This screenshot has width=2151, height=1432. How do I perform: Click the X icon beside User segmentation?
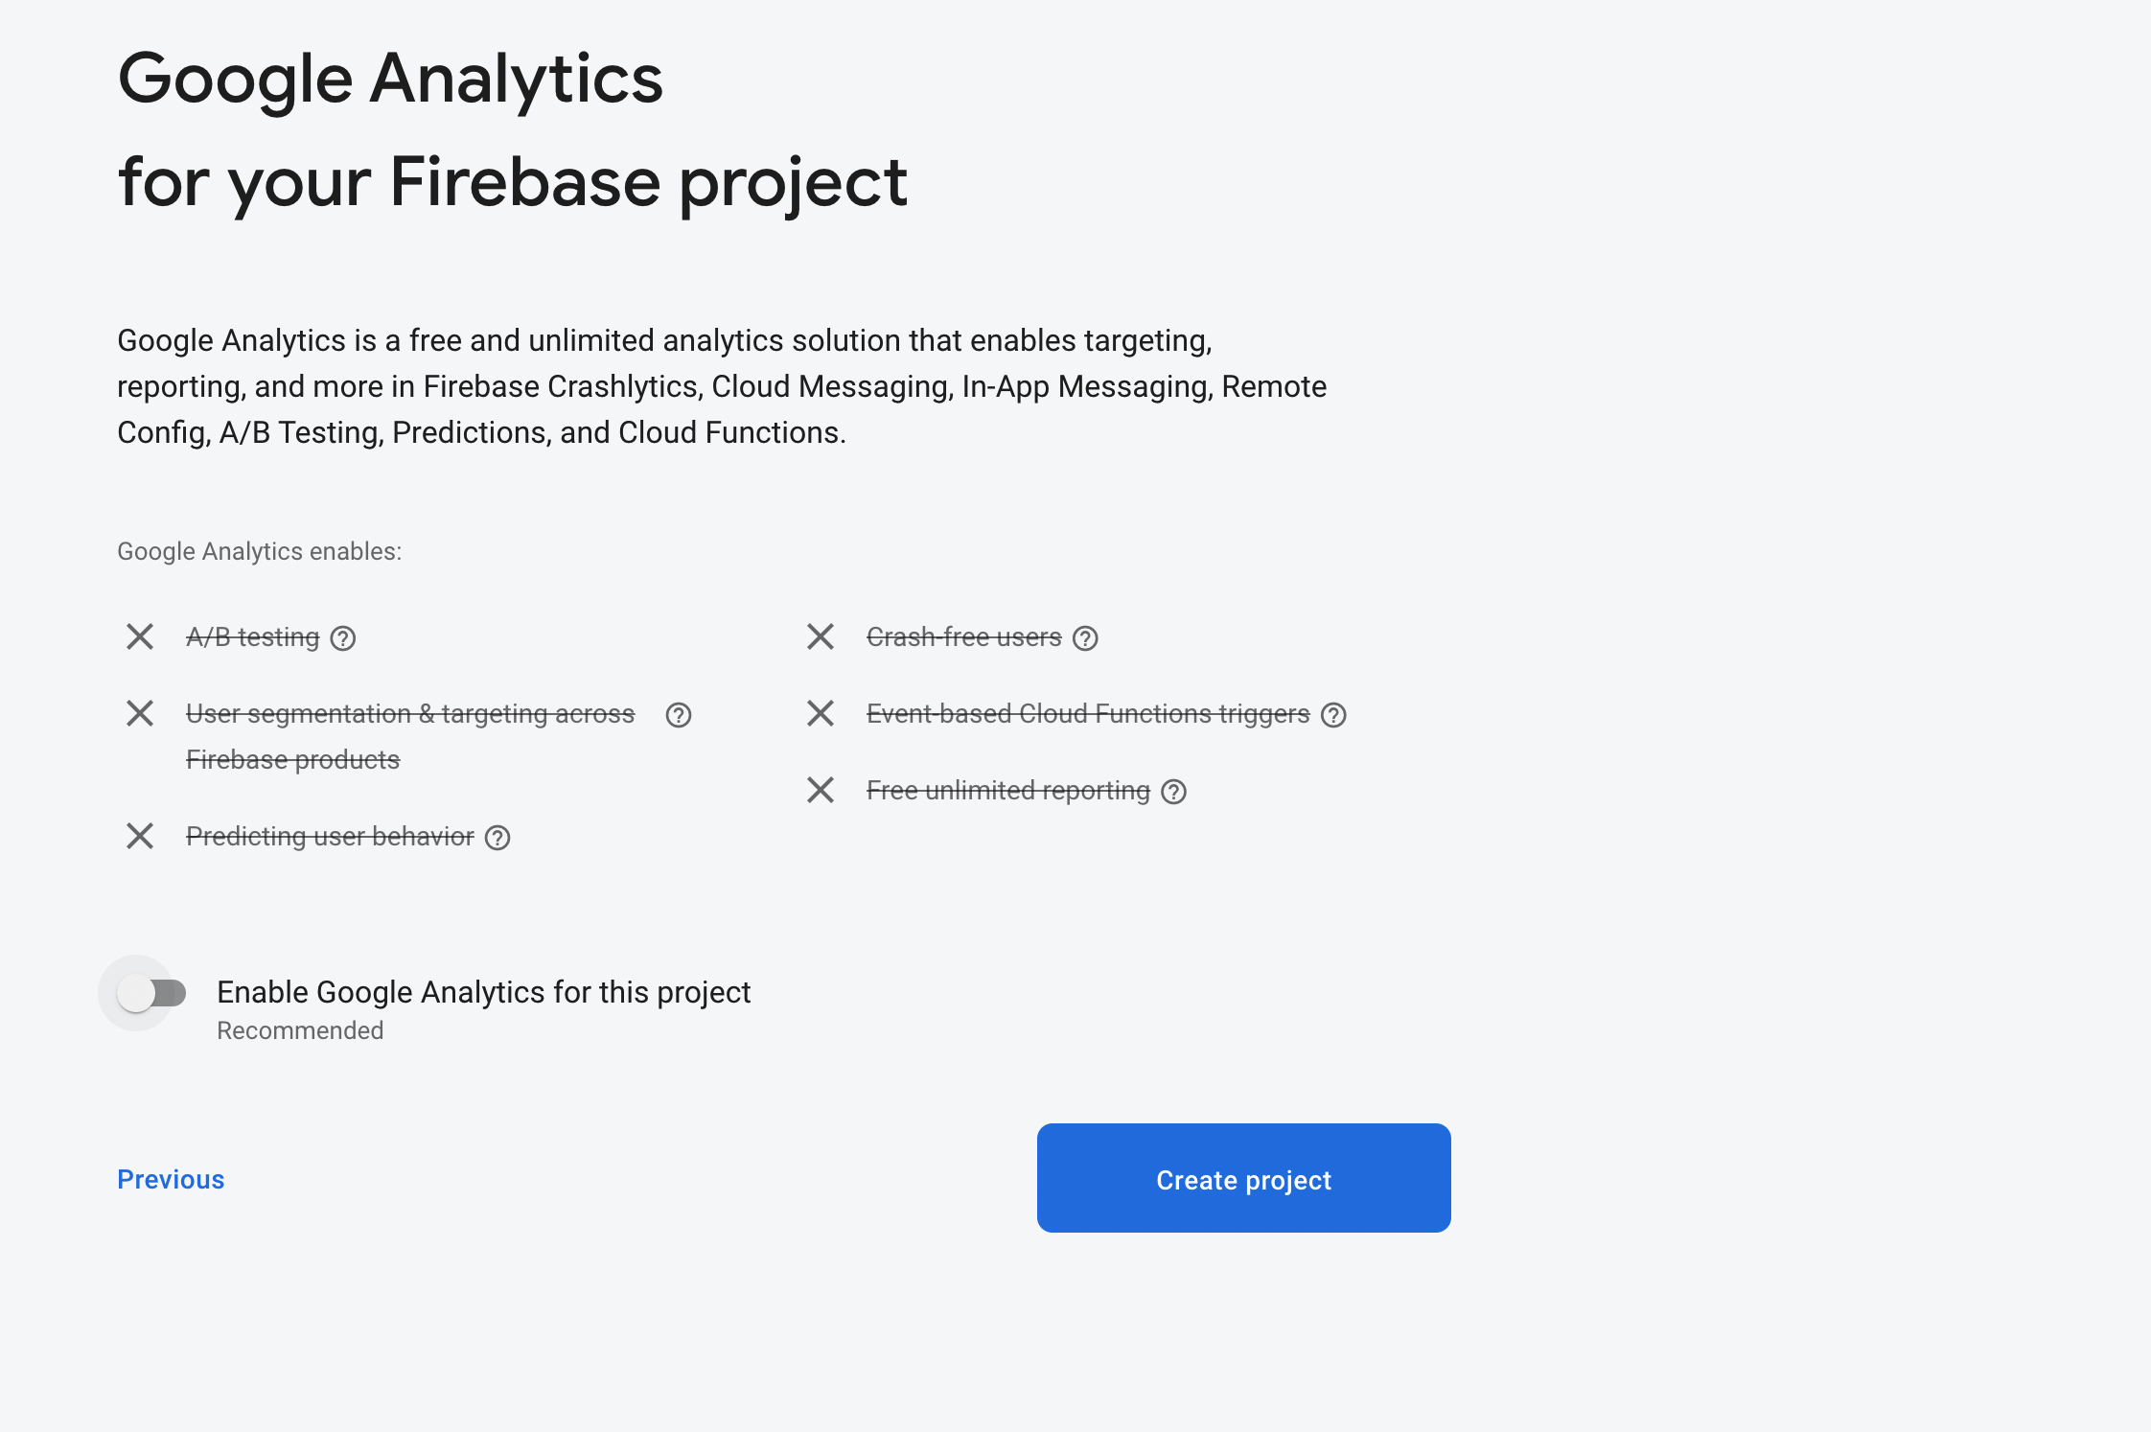[140, 714]
